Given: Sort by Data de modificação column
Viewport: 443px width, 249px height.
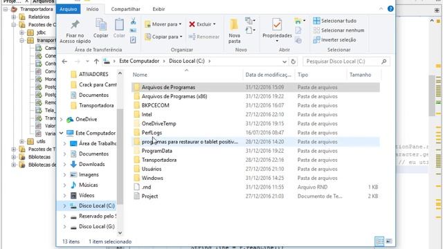Looking at the screenshot, I should pyautogui.click(x=269, y=75).
